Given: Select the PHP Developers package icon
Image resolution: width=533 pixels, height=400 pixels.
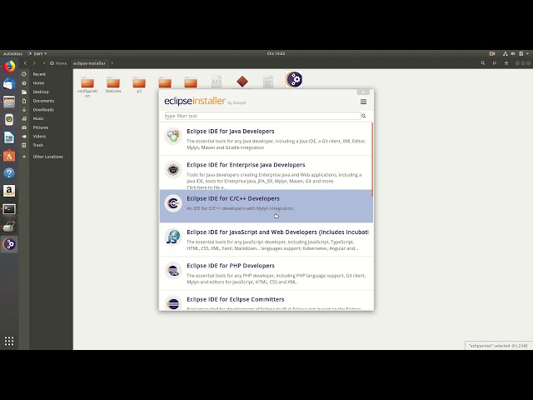Looking at the screenshot, I should (x=173, y=270).
